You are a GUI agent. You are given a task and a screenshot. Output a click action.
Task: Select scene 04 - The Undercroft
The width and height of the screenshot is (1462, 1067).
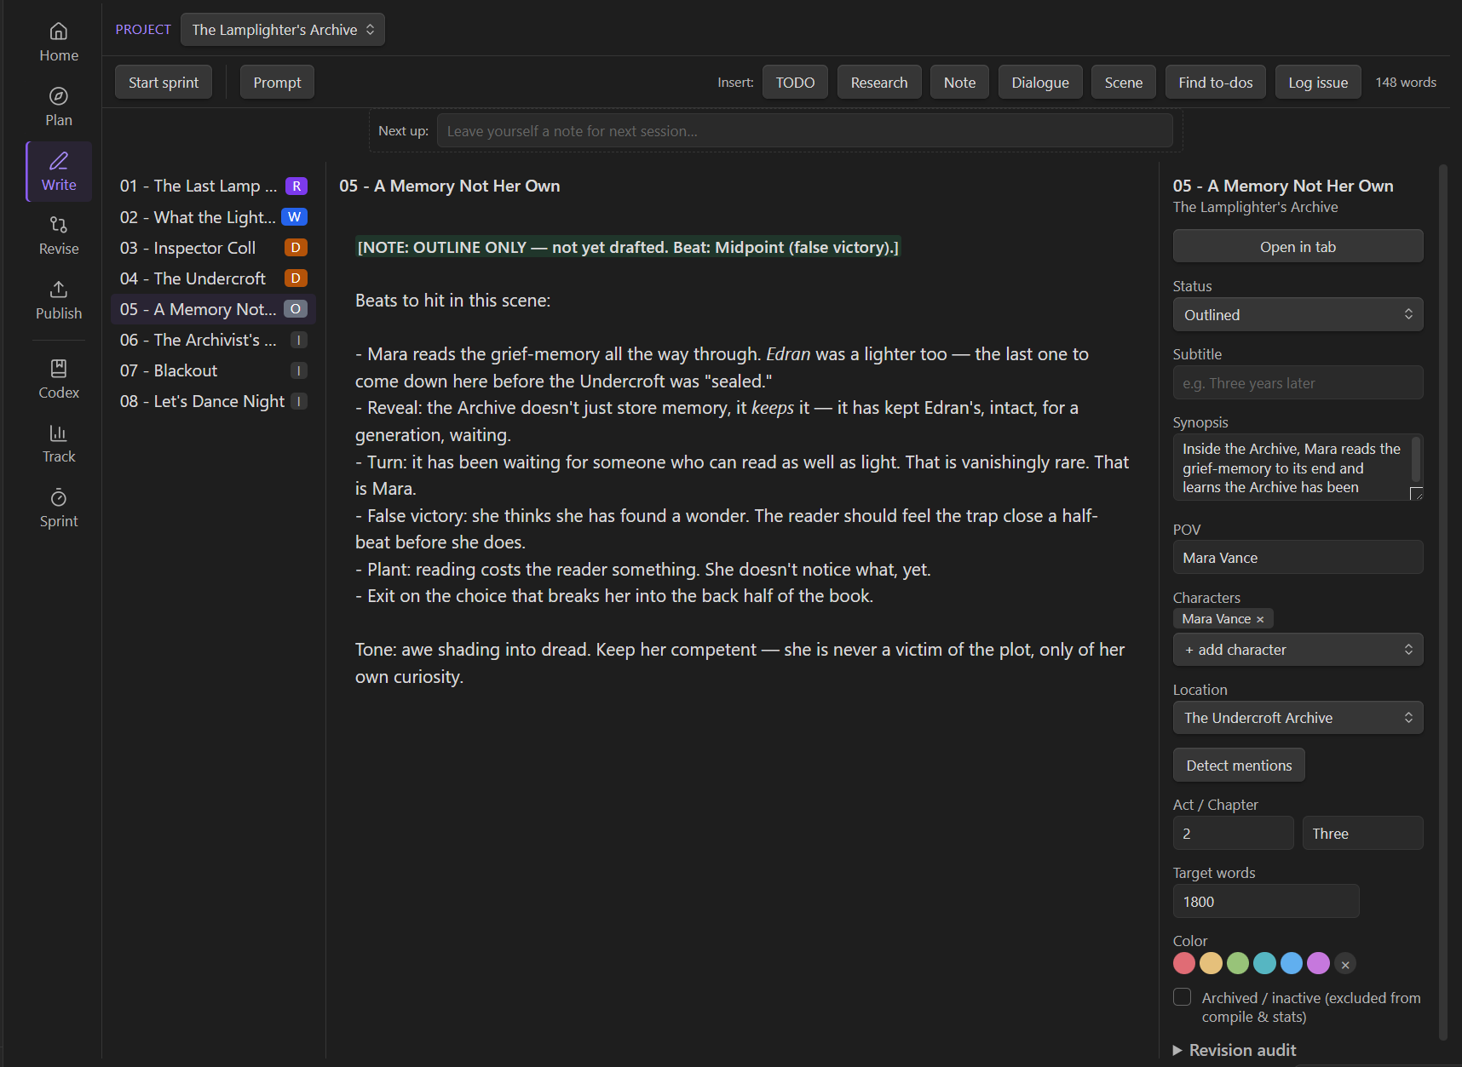tap(213, 278)
